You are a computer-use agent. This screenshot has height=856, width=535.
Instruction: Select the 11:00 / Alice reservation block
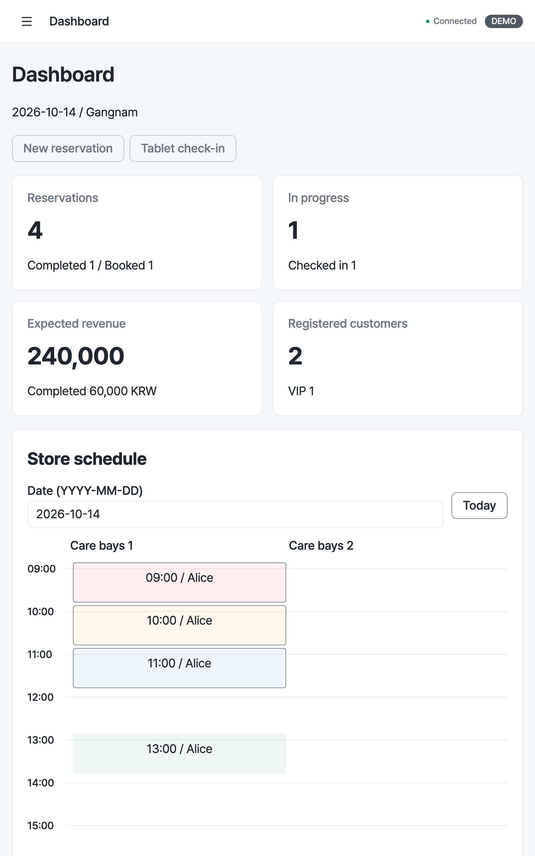[180, 668]
